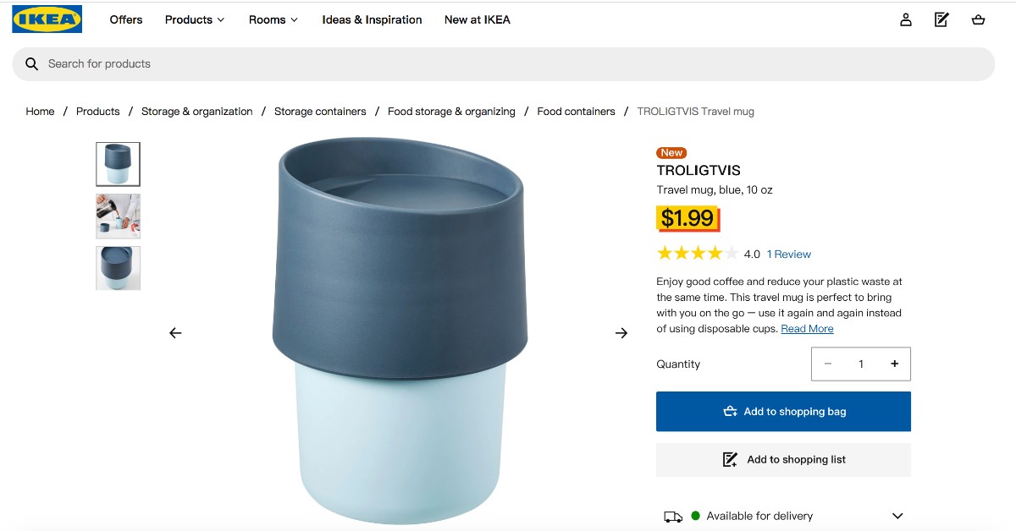Viewport: 1016px width, 531px height.
Task: Decrease quantity with minus button
Action: point(828,364)
